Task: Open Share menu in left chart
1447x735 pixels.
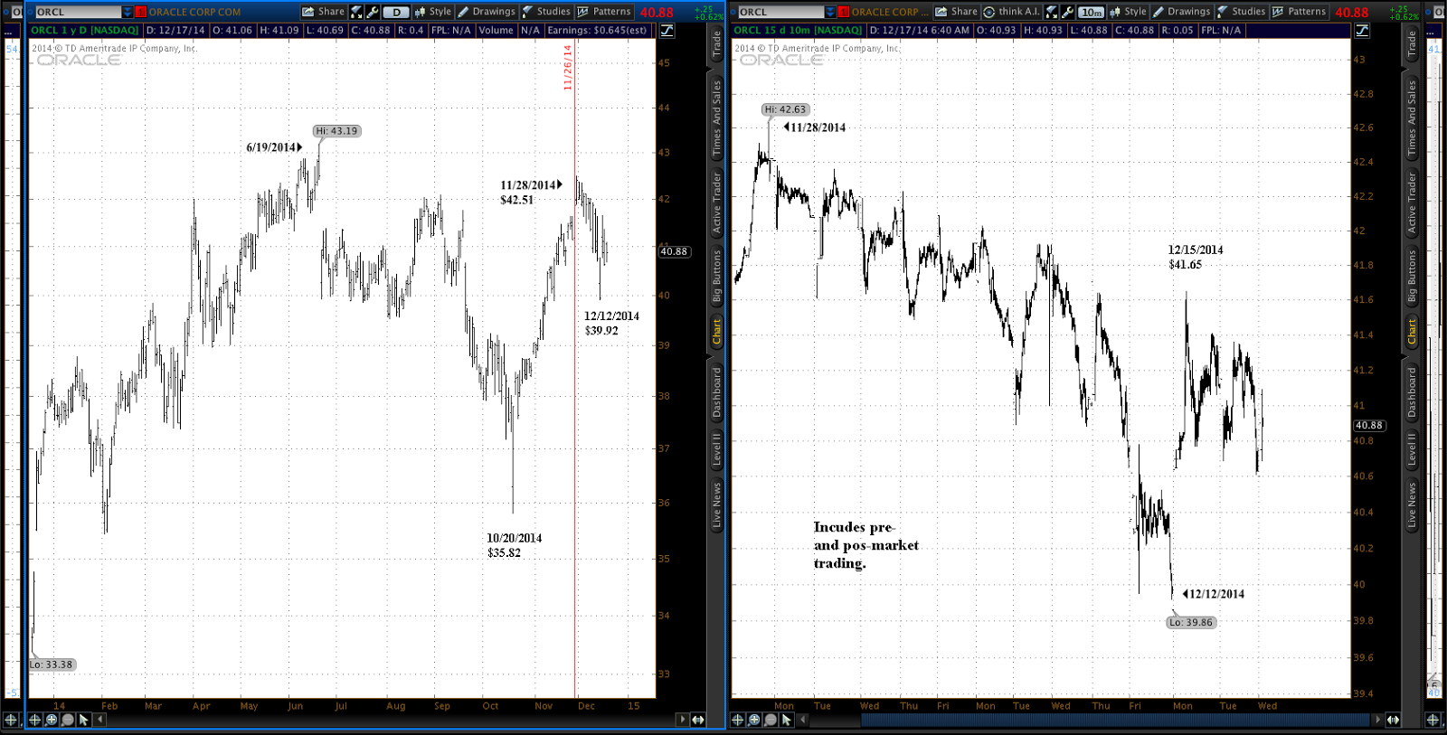Action: [323, 12]
